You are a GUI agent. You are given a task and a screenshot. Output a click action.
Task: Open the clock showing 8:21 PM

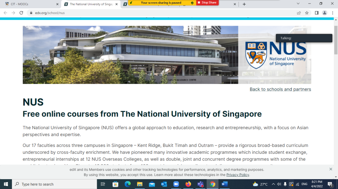click(x=317, y=184)
